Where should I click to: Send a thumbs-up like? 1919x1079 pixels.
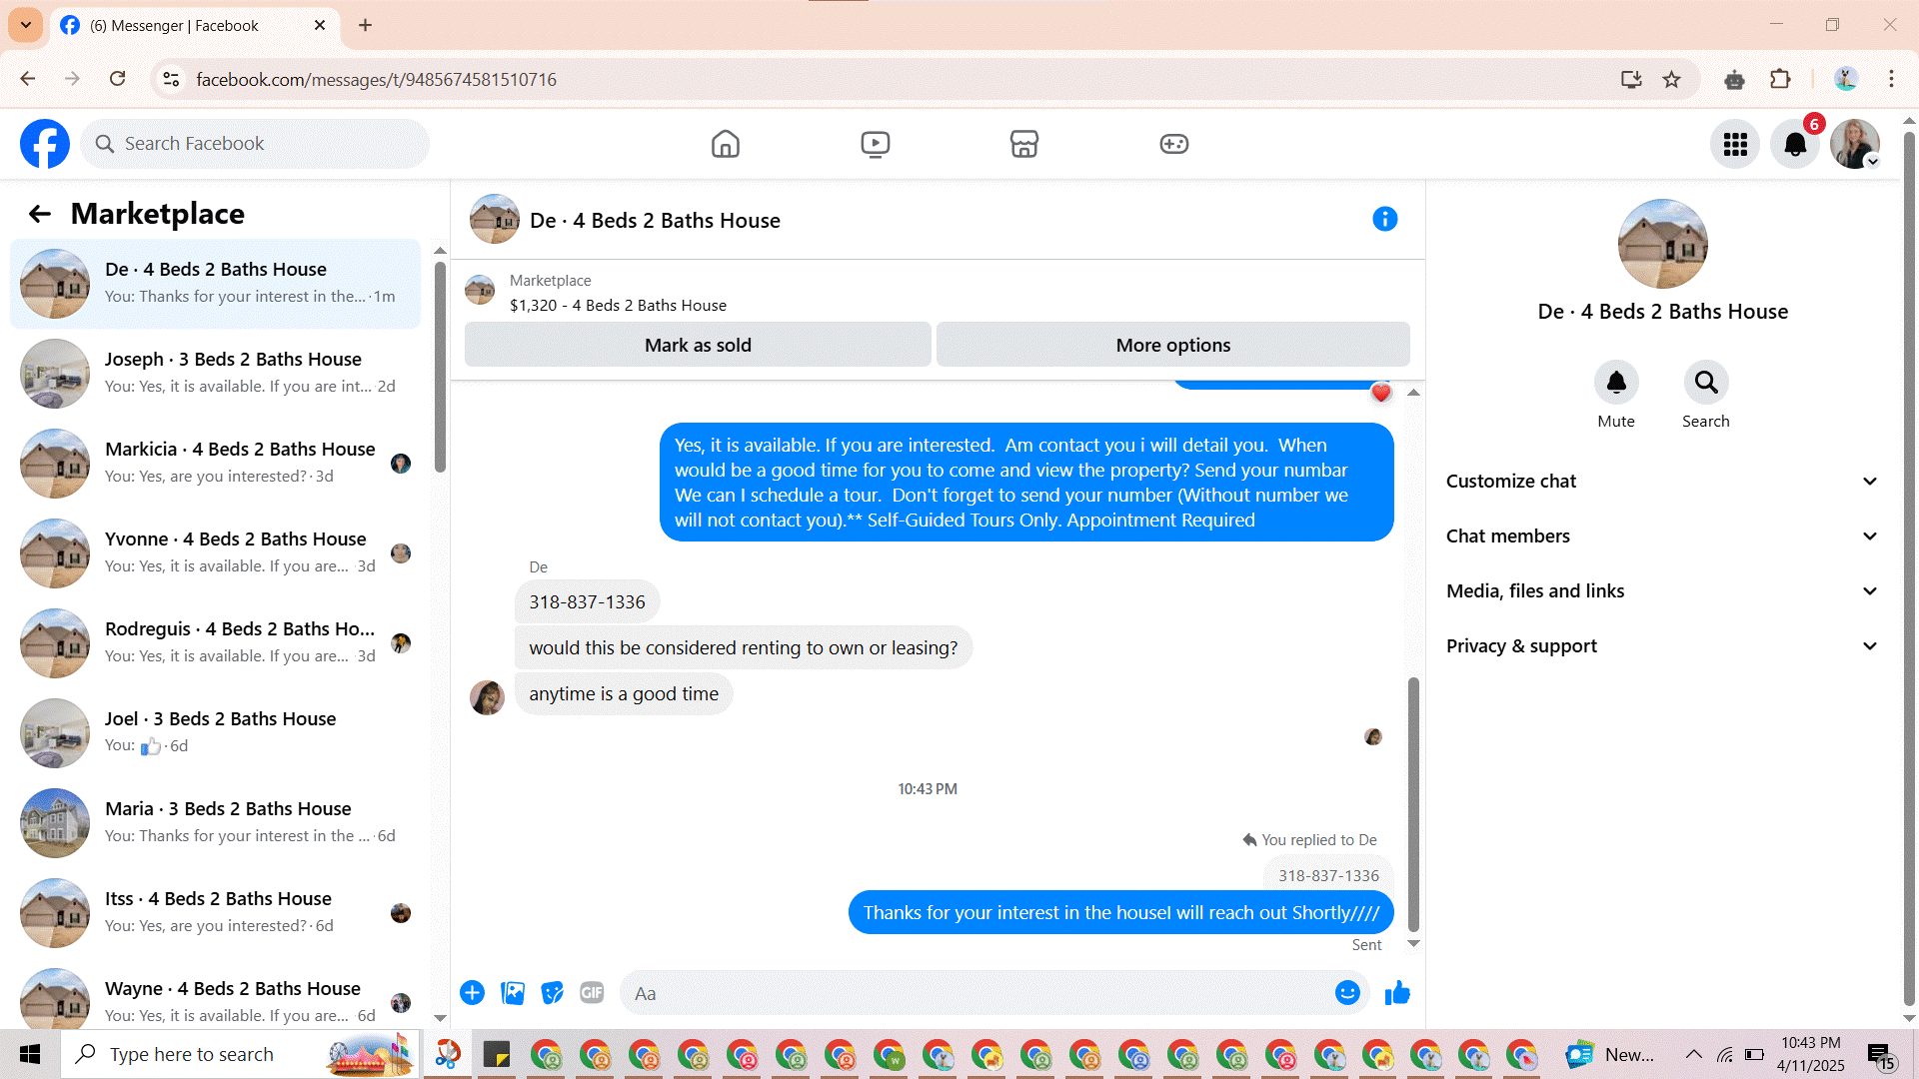(x=1397, y=993)
